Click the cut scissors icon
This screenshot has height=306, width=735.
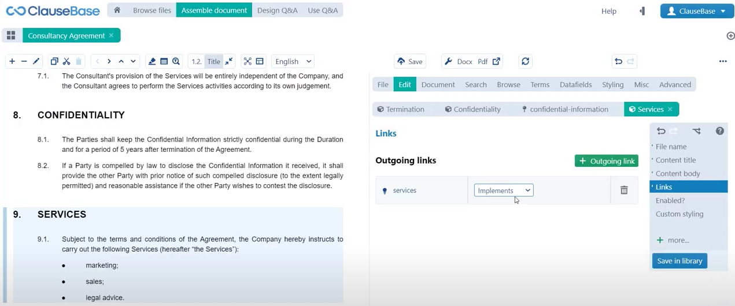pos(67,61)
